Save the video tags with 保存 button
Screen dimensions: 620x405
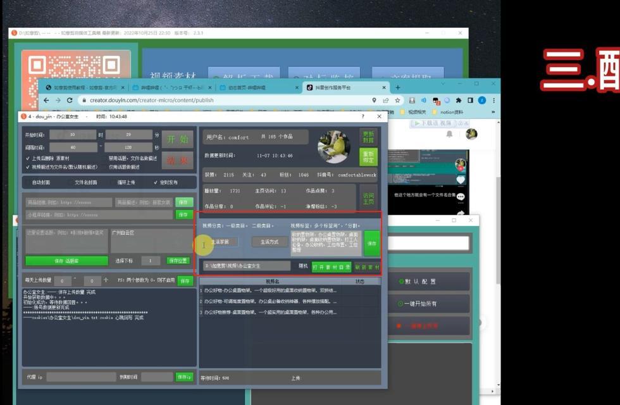[x=372, y=244]
